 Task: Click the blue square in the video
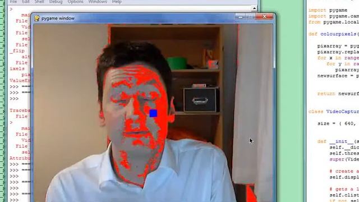pos(153,113)
